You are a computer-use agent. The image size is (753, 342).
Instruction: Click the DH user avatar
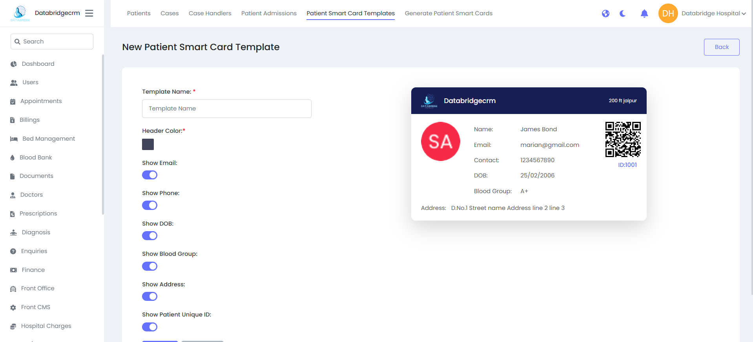click(668, 13)
